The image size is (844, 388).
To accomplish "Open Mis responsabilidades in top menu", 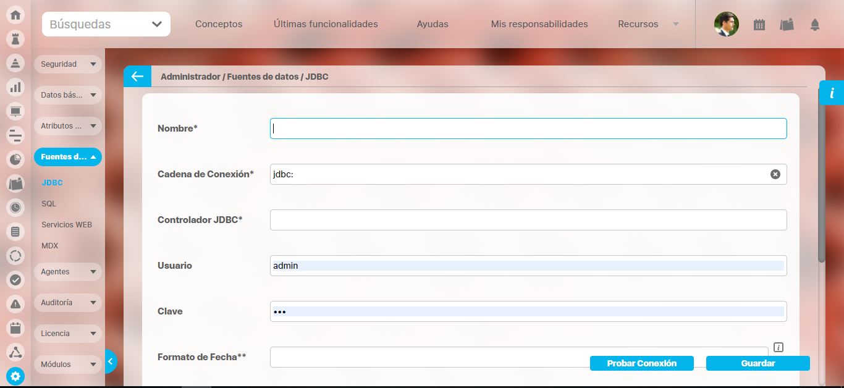I will click(x=539, y=24).
